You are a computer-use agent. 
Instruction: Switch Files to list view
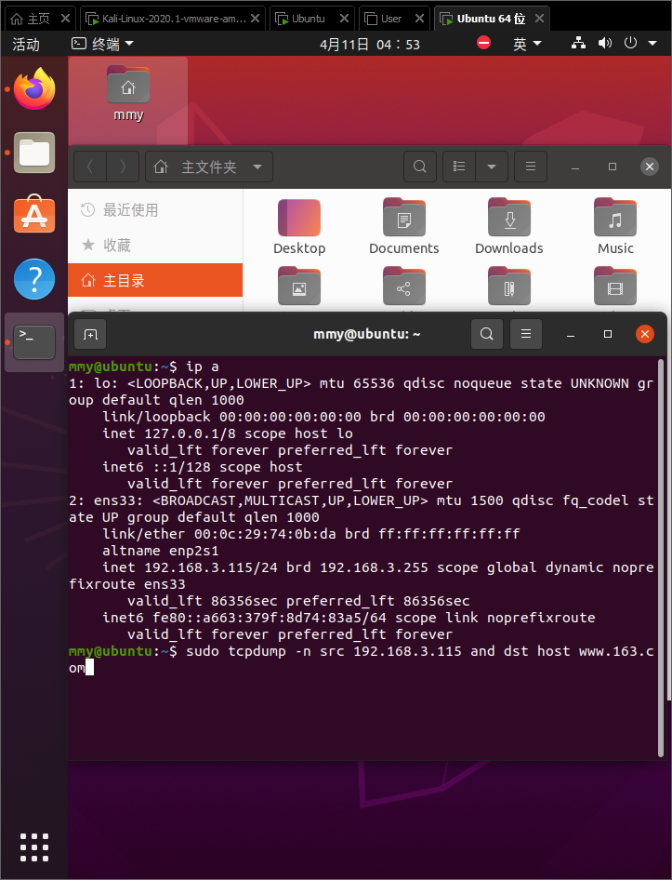(459, 167)
